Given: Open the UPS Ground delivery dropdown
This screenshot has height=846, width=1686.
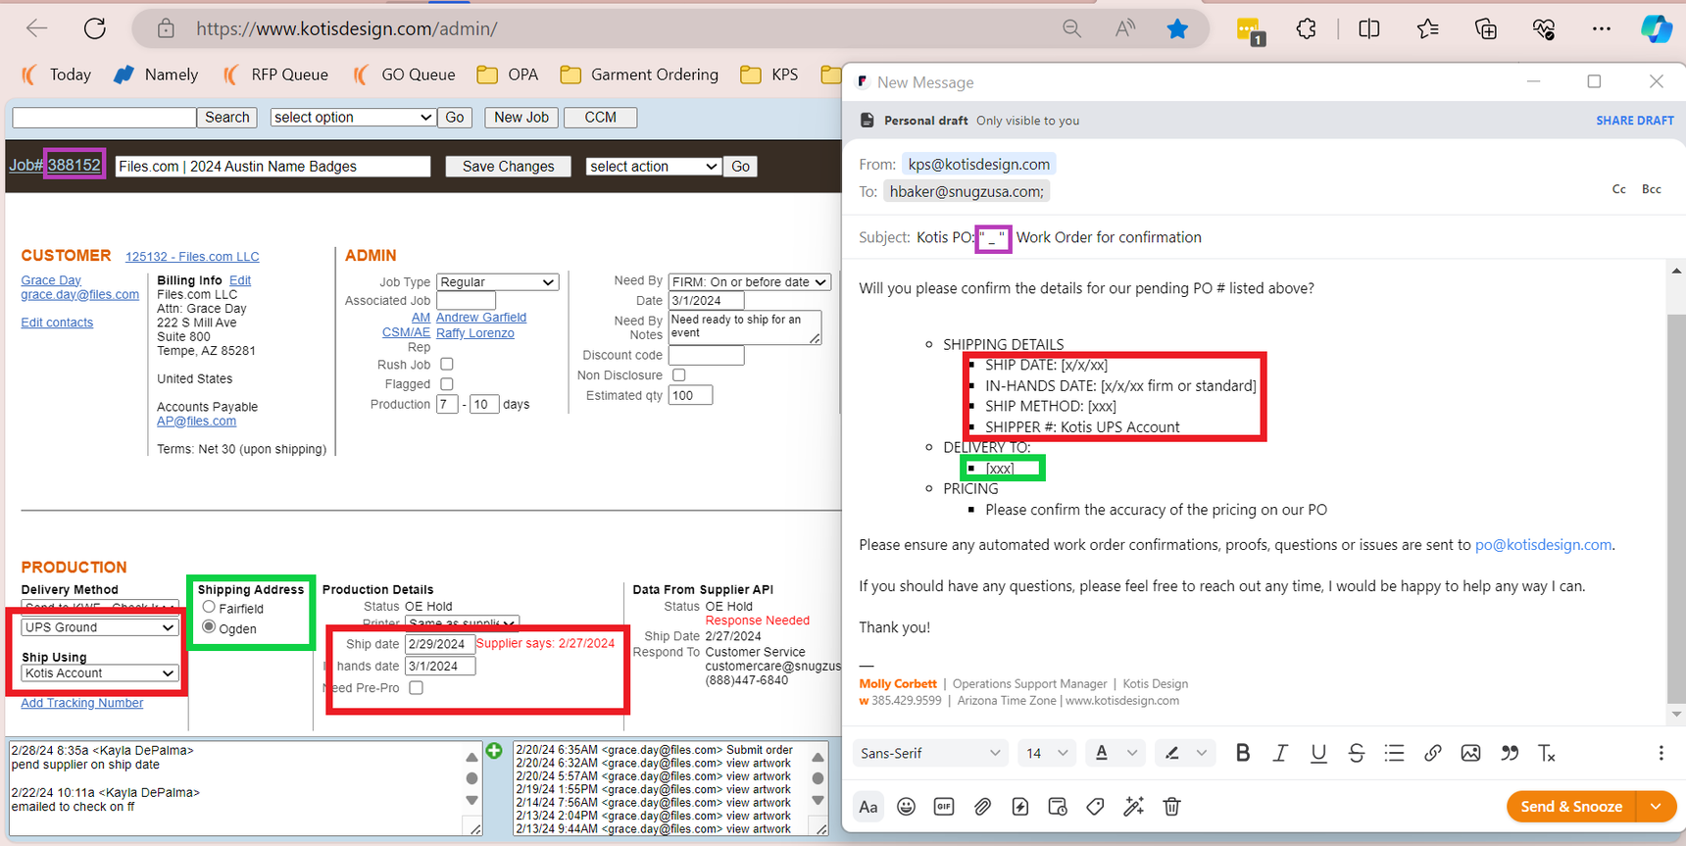Looking at the screenshot, I should pyautogui.click(x=99, y=627).
